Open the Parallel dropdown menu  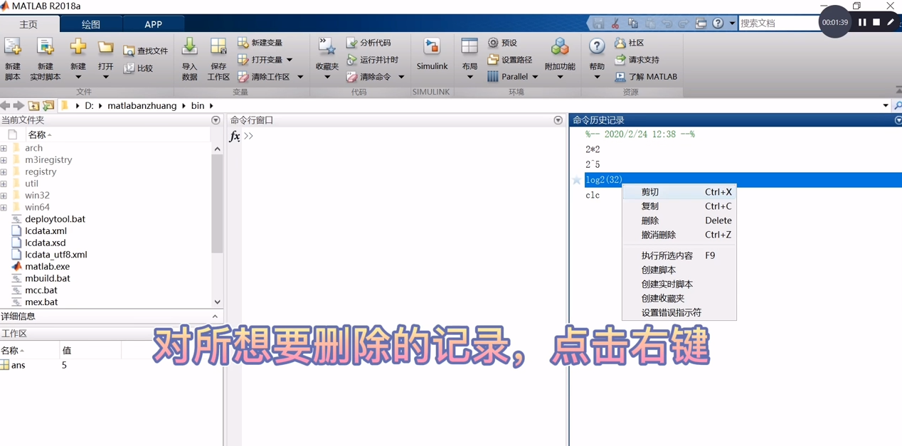click(x=535, y=77)
